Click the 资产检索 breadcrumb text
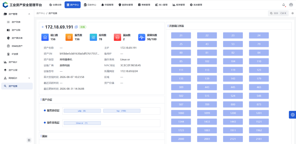 click(x=53, y=13)
